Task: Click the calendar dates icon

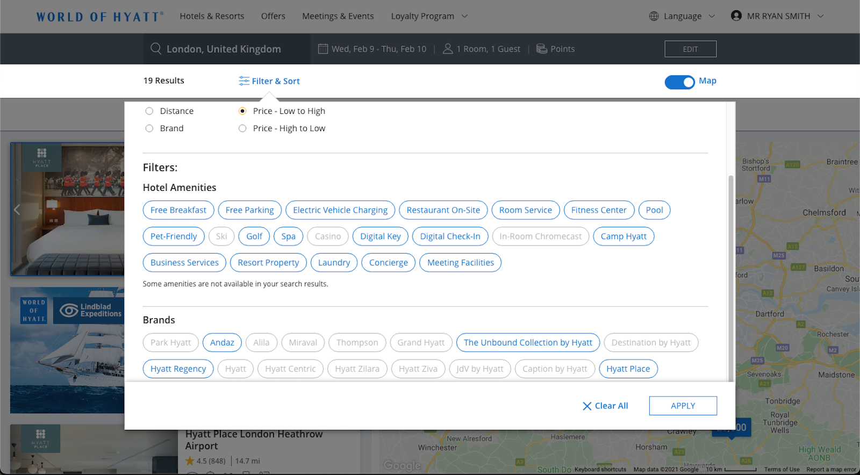Action: point(323,49)
